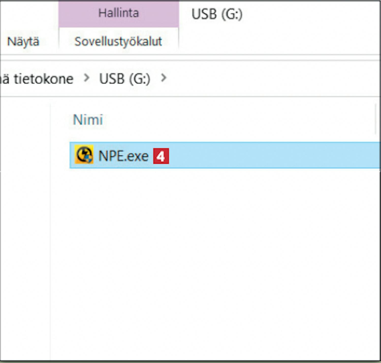Open the Hallinta contextual tab

point(118,13)
